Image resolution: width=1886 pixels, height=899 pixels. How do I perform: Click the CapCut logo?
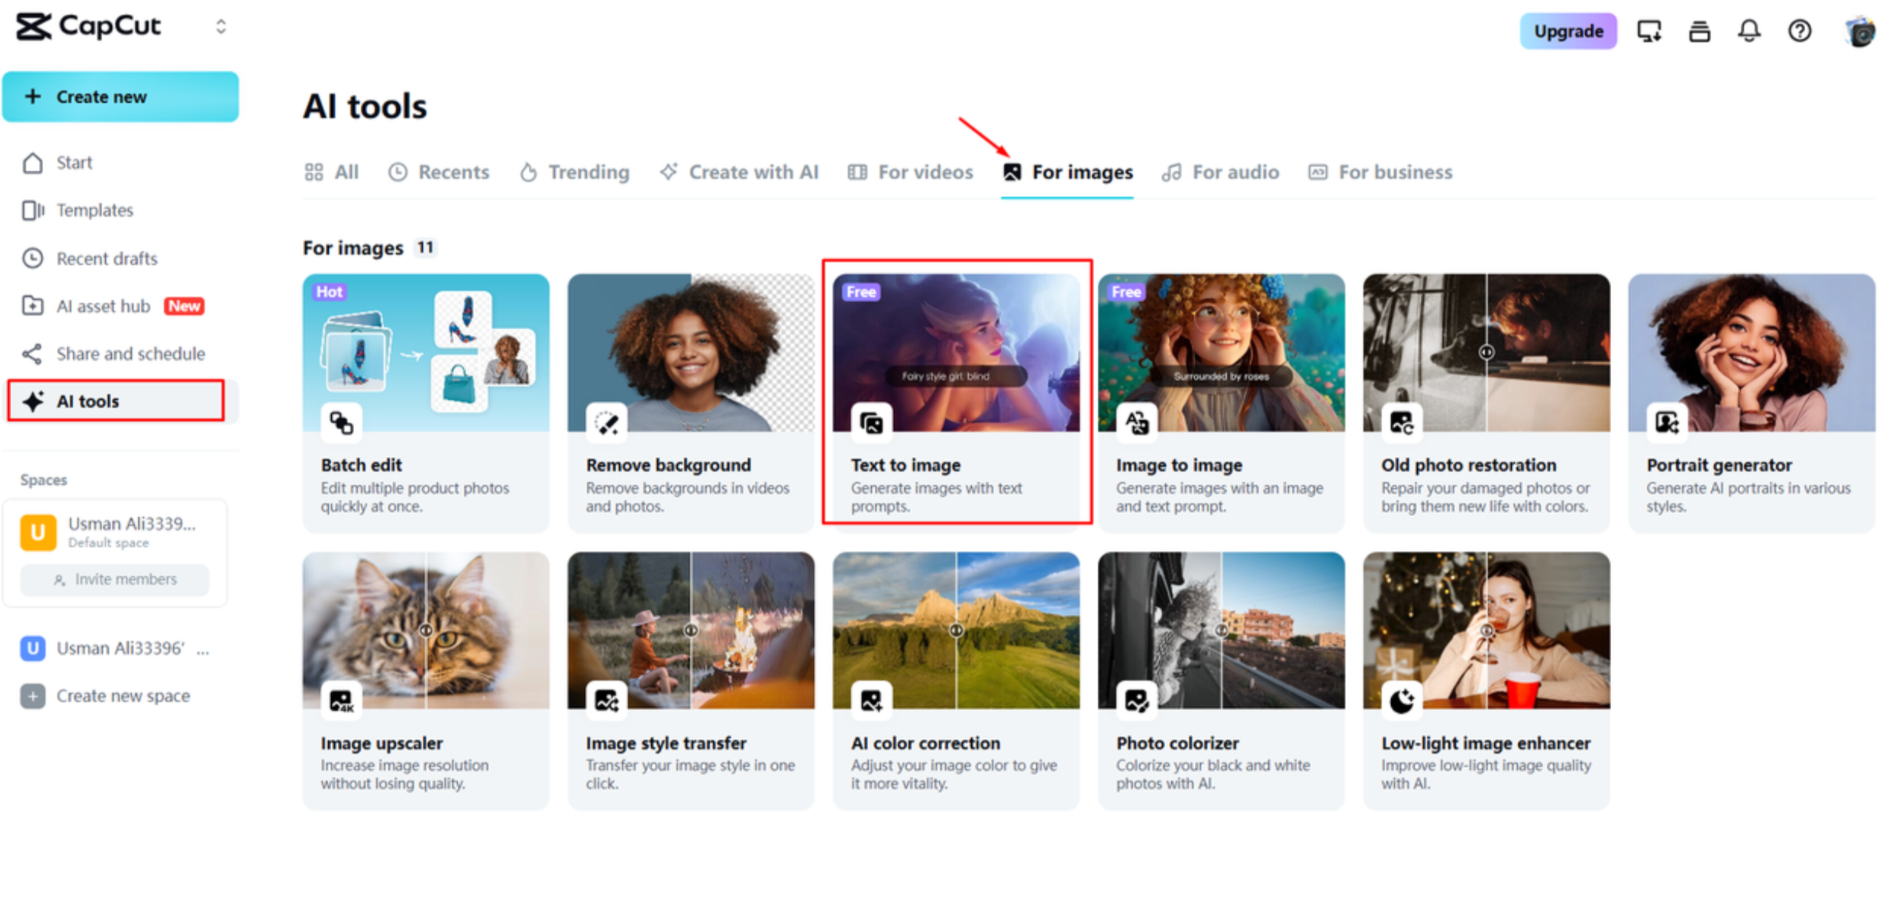coord(88,27)
